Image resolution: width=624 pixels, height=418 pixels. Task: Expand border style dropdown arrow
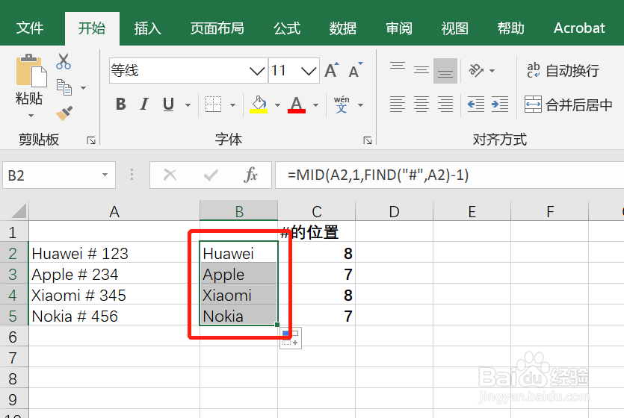coord(233,105)
